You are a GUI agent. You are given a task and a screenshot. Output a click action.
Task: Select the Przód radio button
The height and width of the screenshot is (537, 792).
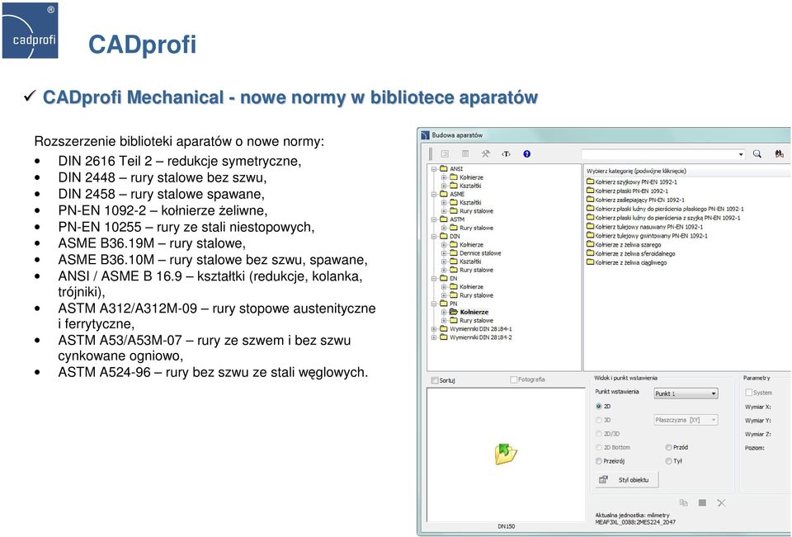click(668, 447)
